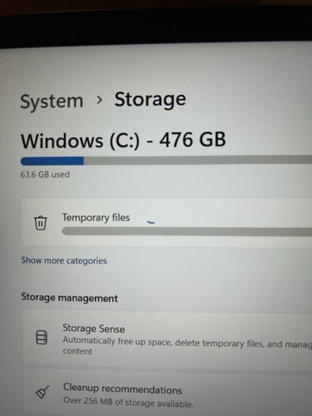
Task: Click the Windows (C:) - 476 GB heading
Action: tap(123, 140)
